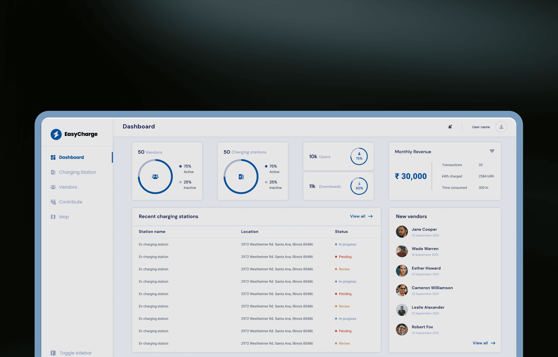Click the notification bell icon
Image resolution: width=558 pixels, height=357 pixels.
(x=450, y=127)
